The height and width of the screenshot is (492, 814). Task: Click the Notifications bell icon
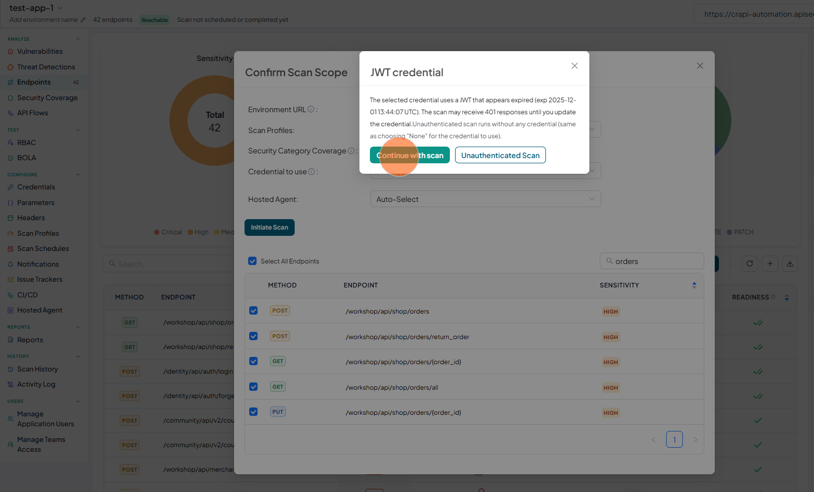coord(10,265)
